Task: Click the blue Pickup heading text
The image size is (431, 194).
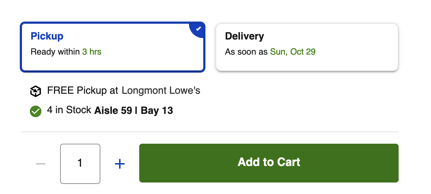Action: 47,36
